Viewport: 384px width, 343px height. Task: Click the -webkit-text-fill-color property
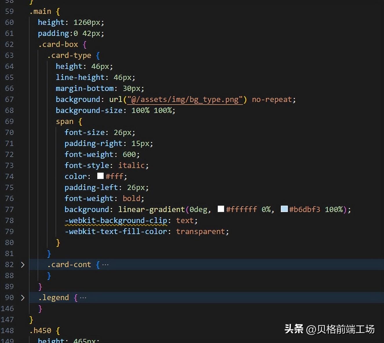116,231
